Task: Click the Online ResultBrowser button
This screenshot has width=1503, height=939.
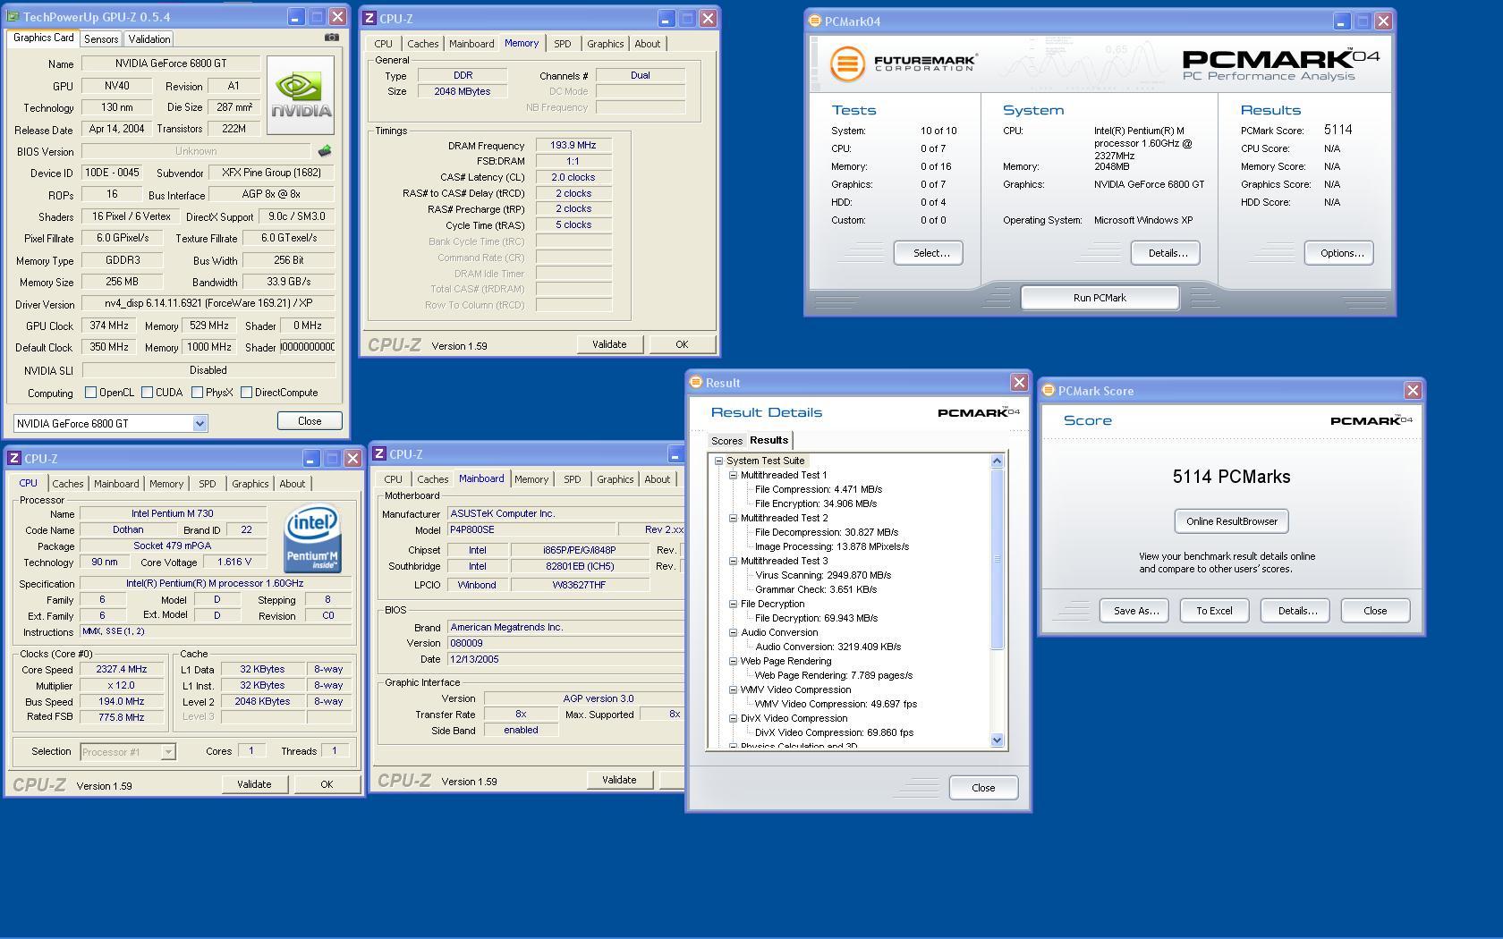Action: click(1231, 521)
